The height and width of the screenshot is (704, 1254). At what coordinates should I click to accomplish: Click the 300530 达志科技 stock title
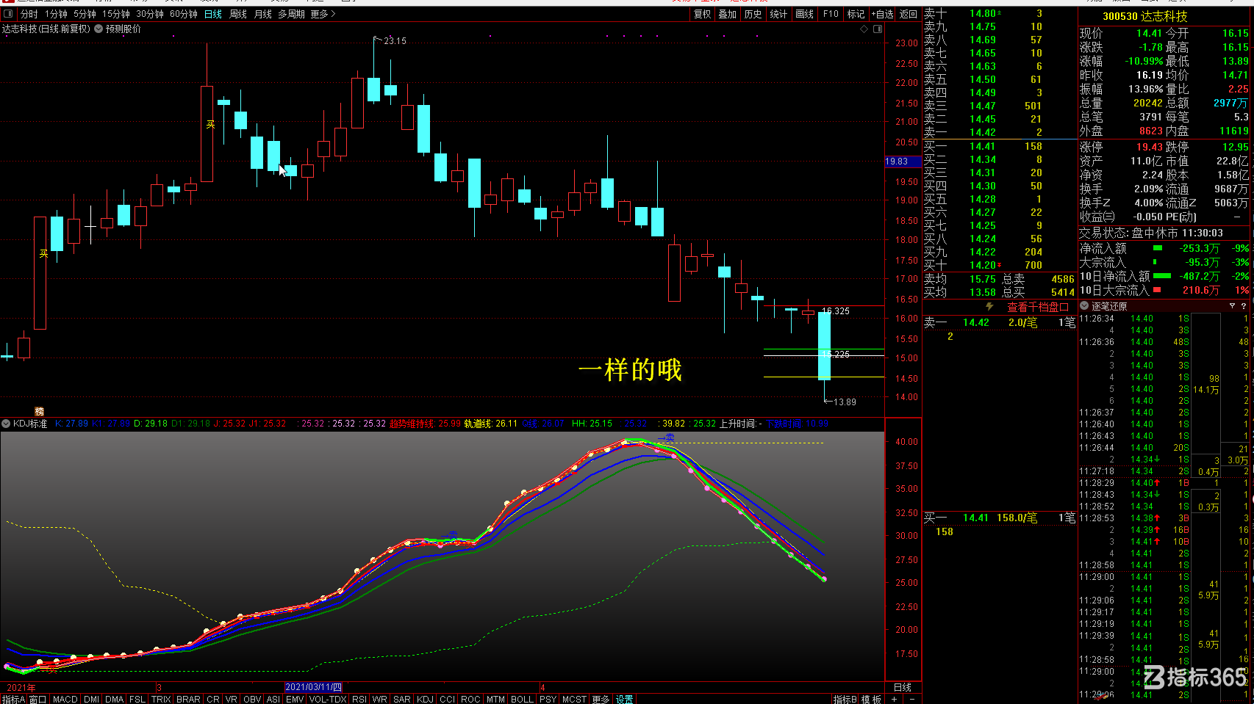pos(1145,16)
